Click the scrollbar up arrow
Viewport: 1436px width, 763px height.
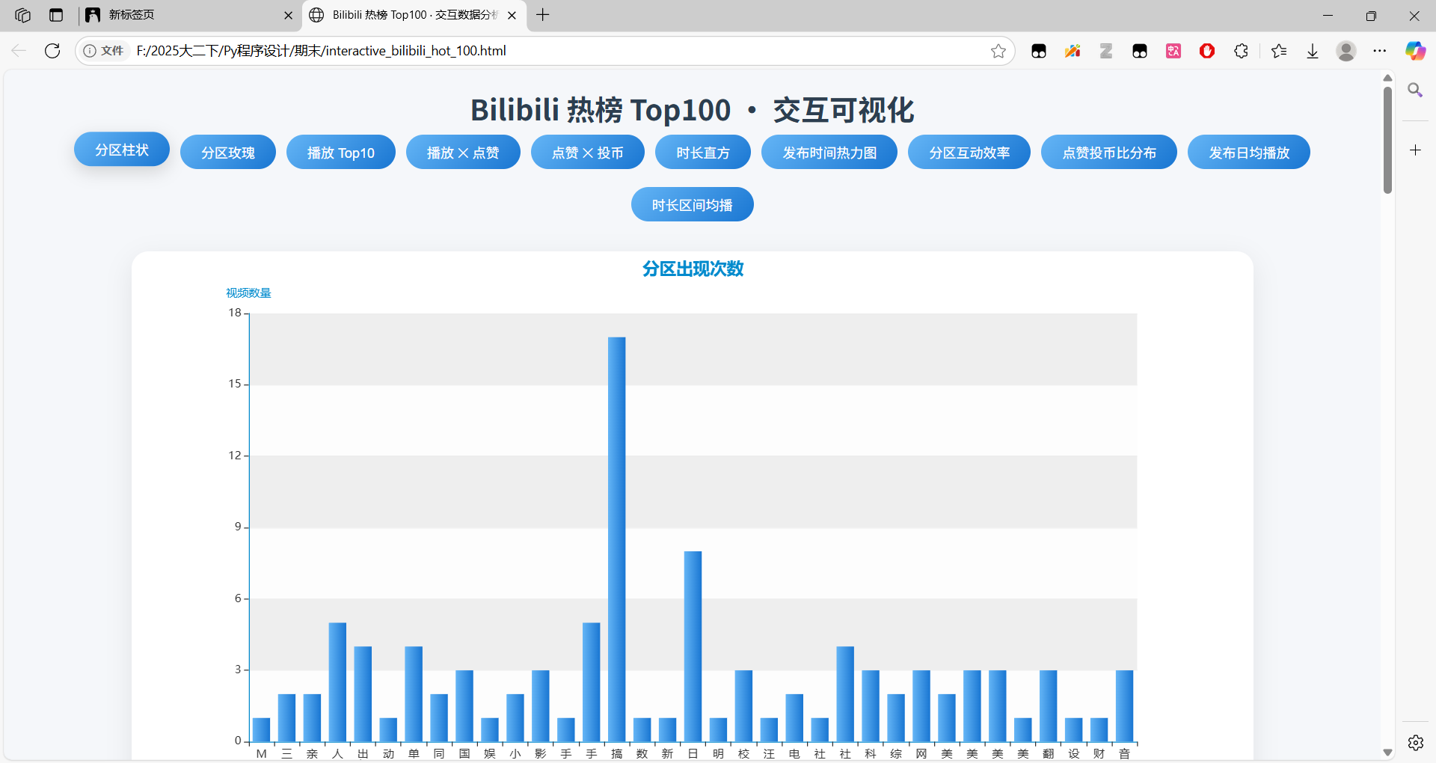(x=1387, y=78)
